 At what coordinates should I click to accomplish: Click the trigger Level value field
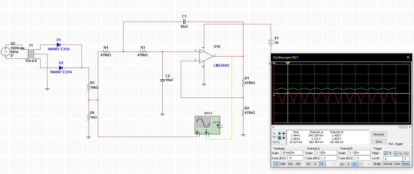pyautogui.click(x=393, y=159)
